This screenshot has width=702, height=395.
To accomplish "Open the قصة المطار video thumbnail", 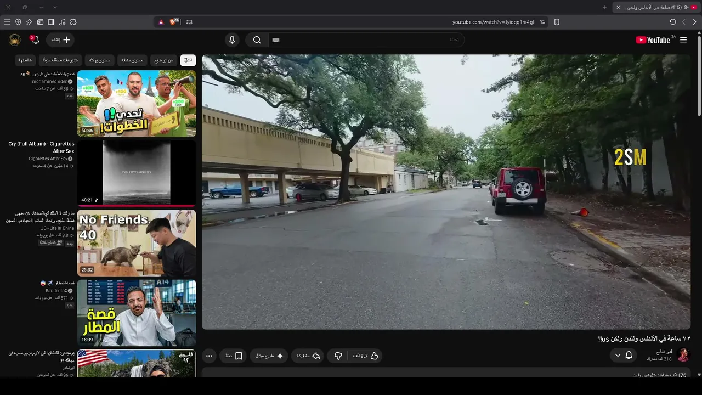I will coord(137,313).
